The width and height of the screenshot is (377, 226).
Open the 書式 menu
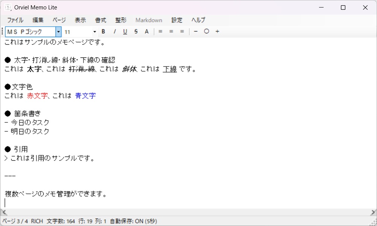tap(100, 20)
